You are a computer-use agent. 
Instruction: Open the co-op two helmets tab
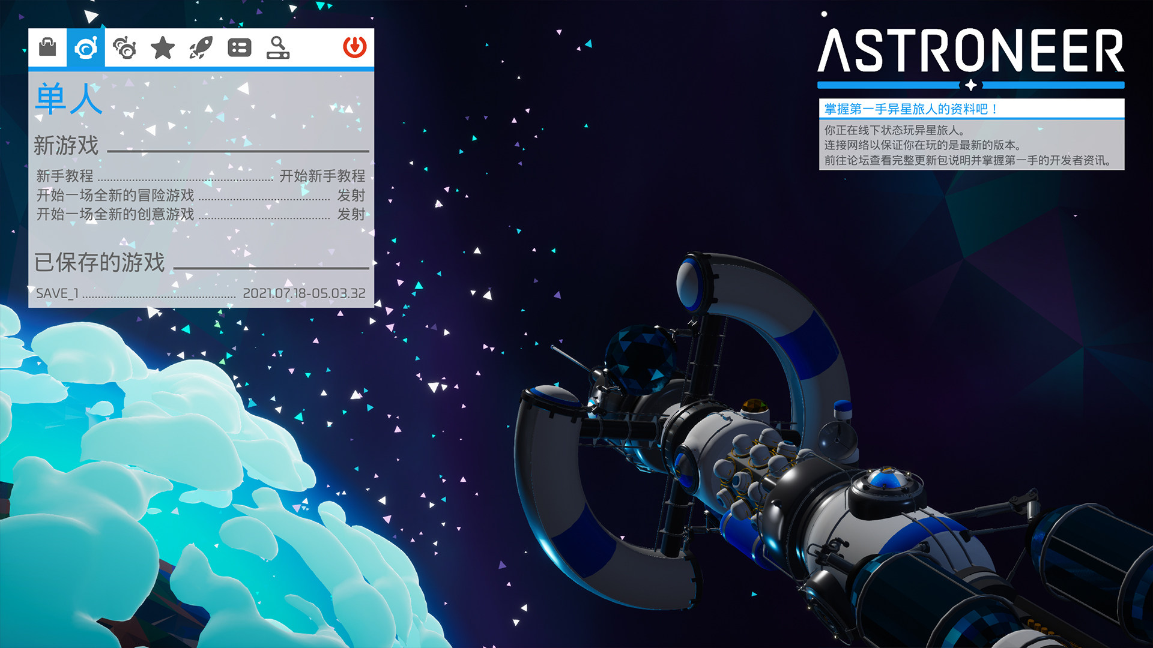point(124,47)
